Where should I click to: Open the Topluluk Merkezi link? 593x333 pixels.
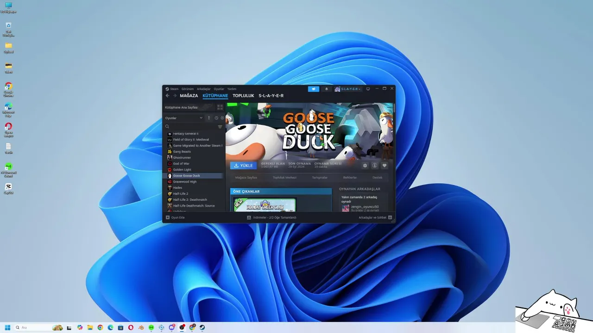[284, 178]
